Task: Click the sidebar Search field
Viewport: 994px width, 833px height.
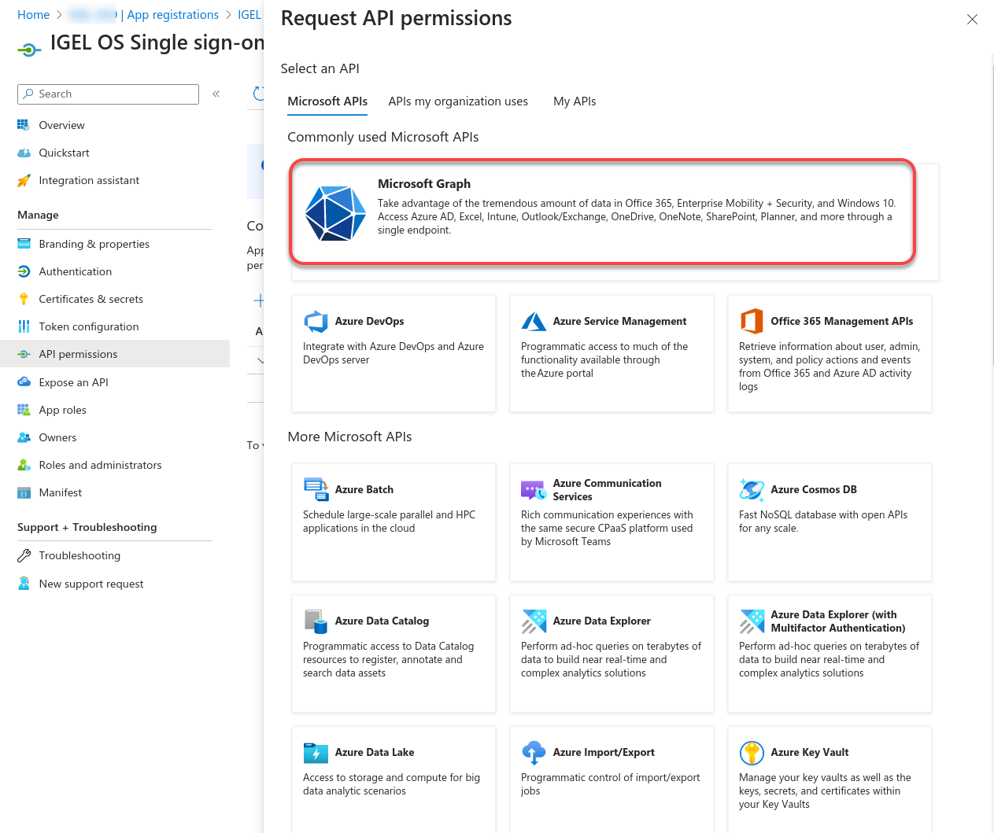Action: click(108, 94)
